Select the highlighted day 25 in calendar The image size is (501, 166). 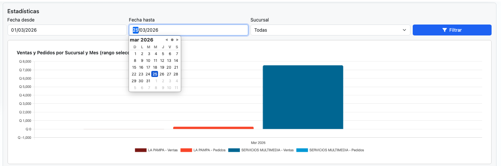155,74
